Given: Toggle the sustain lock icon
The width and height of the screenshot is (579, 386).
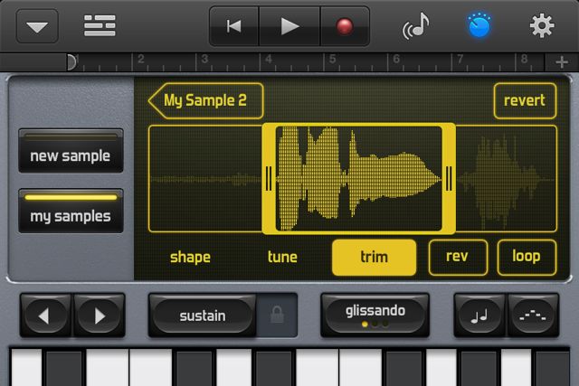Looking at the screenshot, I should [x=277, y=315].
